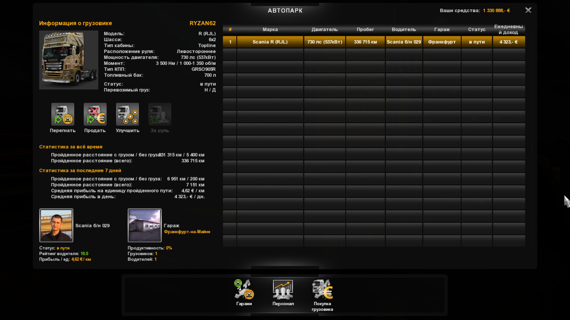Viewport: 570px width, 320px height.
Task: Click driver rating value 10.0
Action: click(84, 254)
